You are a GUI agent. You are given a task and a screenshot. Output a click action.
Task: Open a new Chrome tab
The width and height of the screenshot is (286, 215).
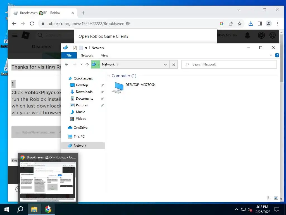click(83, 13)
